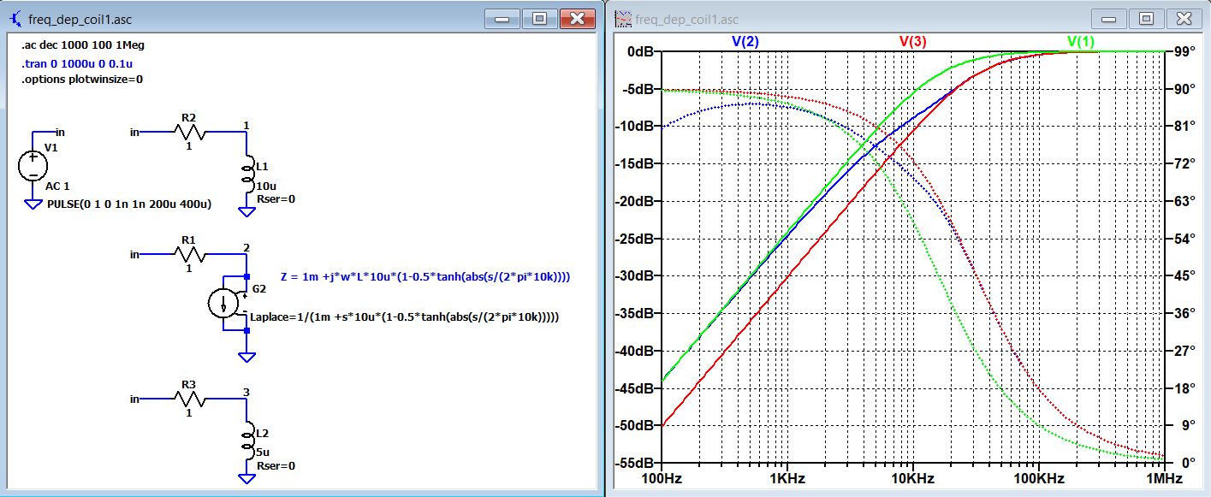The height and width of the screenshot is (497, 1211).
Task: Select resistor R2 symbol
Action: point(191,132)
